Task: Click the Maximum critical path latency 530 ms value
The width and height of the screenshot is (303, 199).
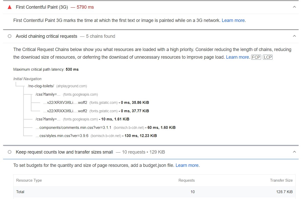Action: click(72, 69)
